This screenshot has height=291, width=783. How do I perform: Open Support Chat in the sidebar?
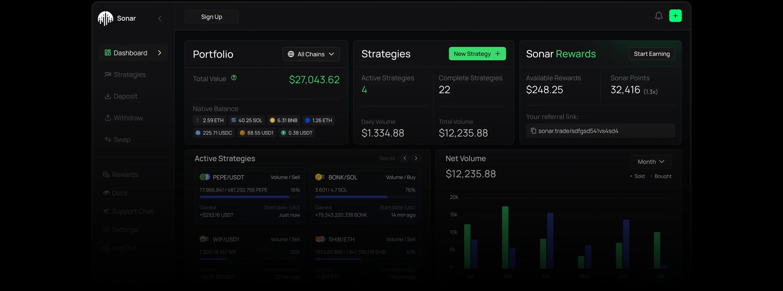point(128,211)
